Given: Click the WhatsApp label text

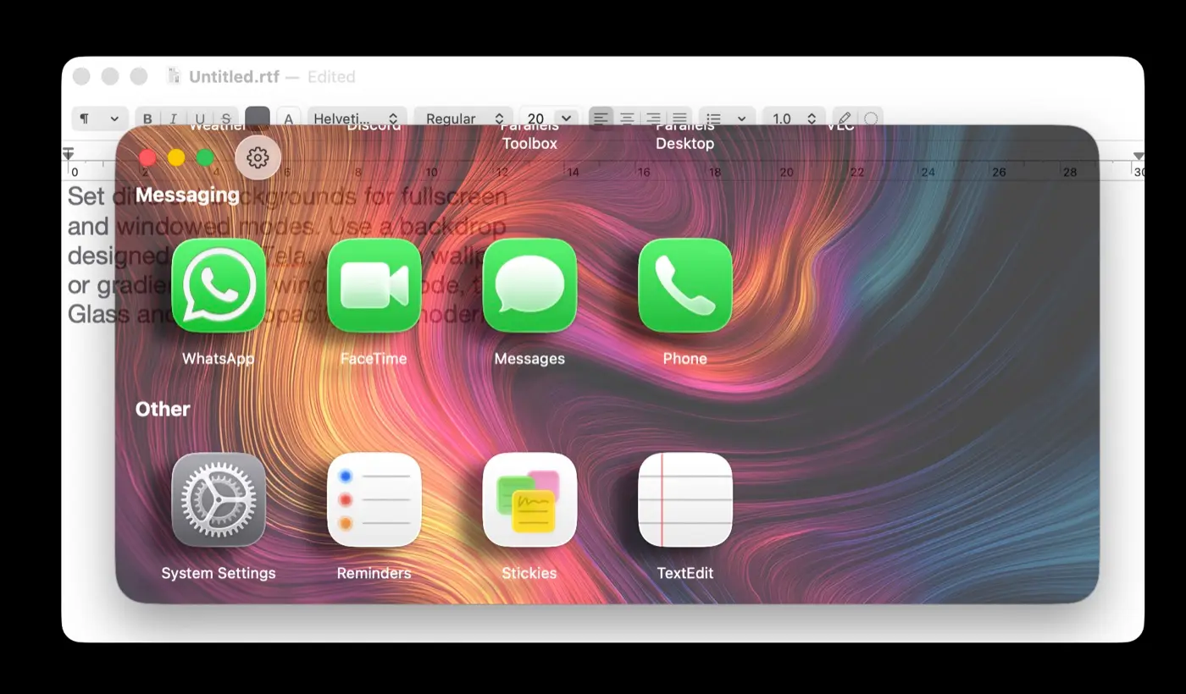Looking at the screenshot, I should pyautogui.click(x=219, y=359).
